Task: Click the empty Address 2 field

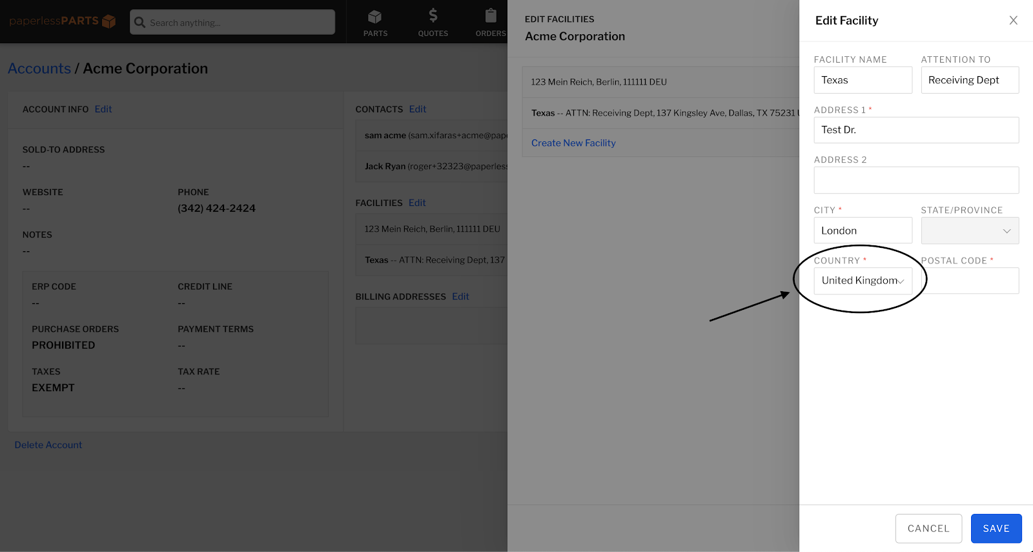Action: pos(917,180)
